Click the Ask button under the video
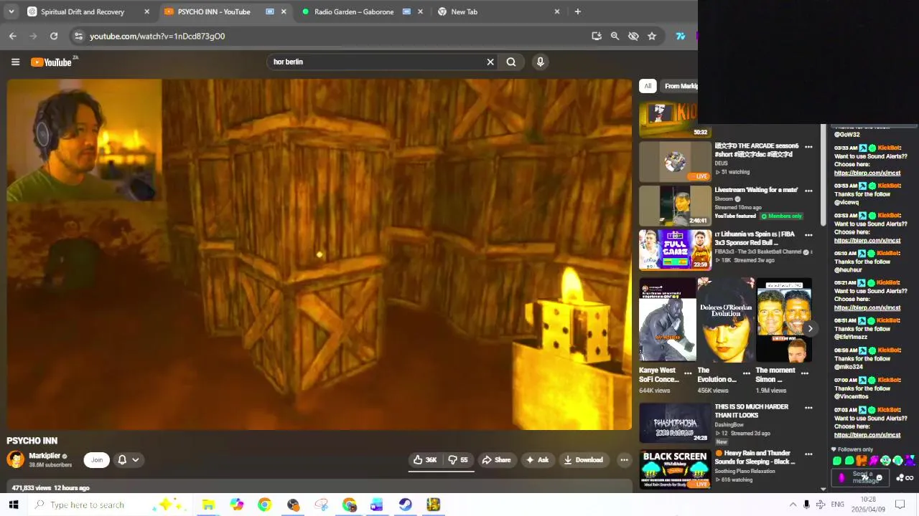919x516 pixels. (537, 460)
